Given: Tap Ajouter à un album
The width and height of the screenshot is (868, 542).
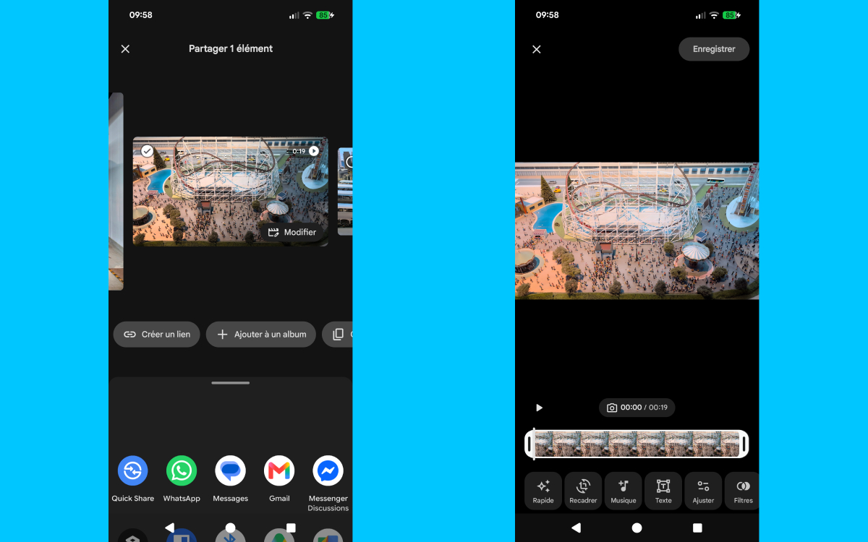Looking at the screenshot, I should (261, 335).
